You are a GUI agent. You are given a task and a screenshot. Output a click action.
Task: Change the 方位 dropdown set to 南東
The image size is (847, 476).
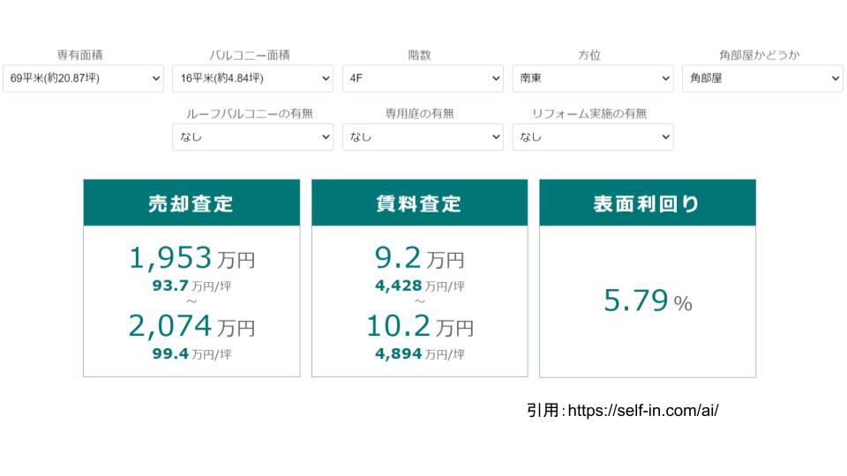click(593, 78)
